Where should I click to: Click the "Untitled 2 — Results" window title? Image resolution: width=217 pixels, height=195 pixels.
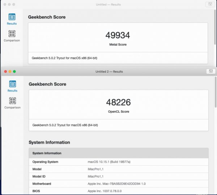pyautogui.click(x=109, y=72)
